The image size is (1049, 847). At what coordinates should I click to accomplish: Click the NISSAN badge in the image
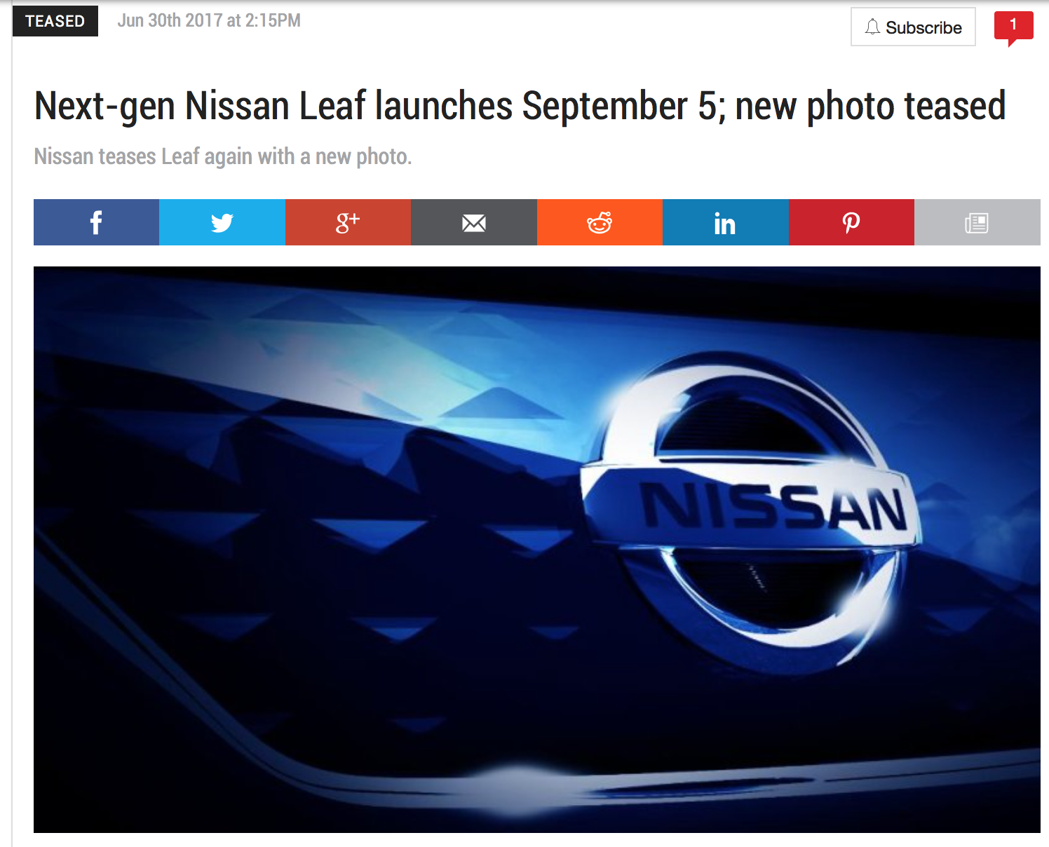point(750,508)
